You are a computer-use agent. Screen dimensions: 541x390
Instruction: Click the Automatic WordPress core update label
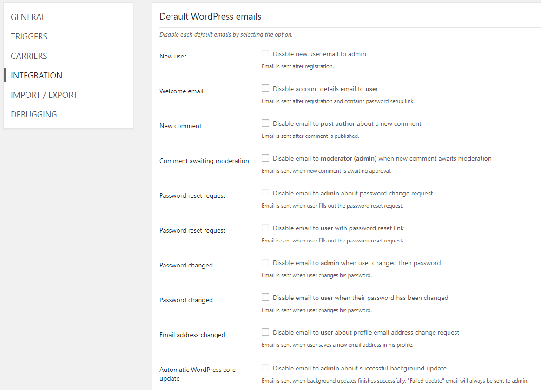tap(198, 374)
